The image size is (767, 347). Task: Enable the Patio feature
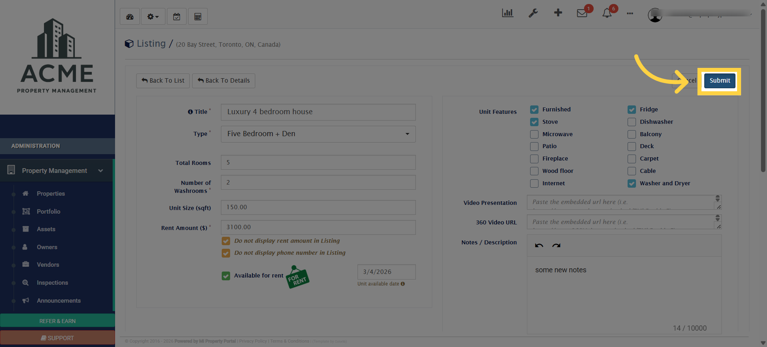pyautogui.click(x=534, y=146)
